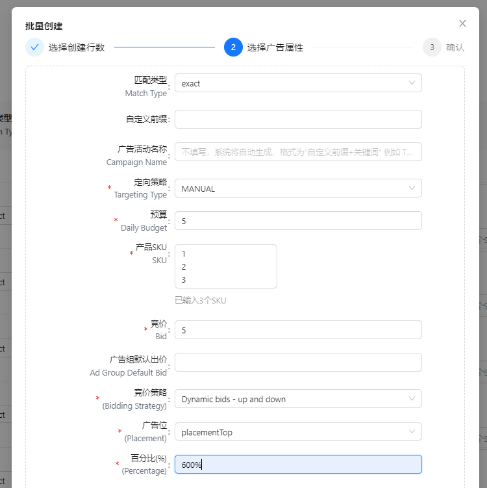Click the 自定义前缀 label

[146, 119]
